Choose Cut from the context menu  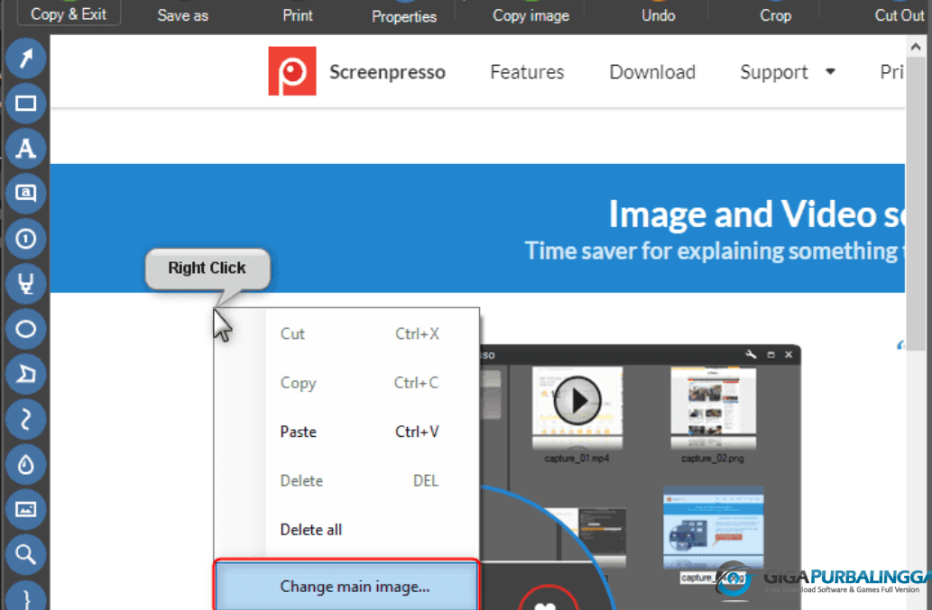346,333
